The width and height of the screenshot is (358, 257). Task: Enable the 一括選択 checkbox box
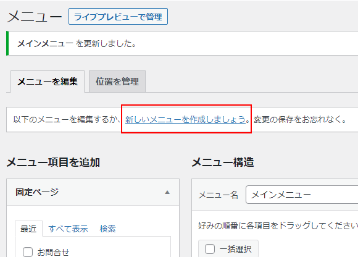tap(210, 249)
